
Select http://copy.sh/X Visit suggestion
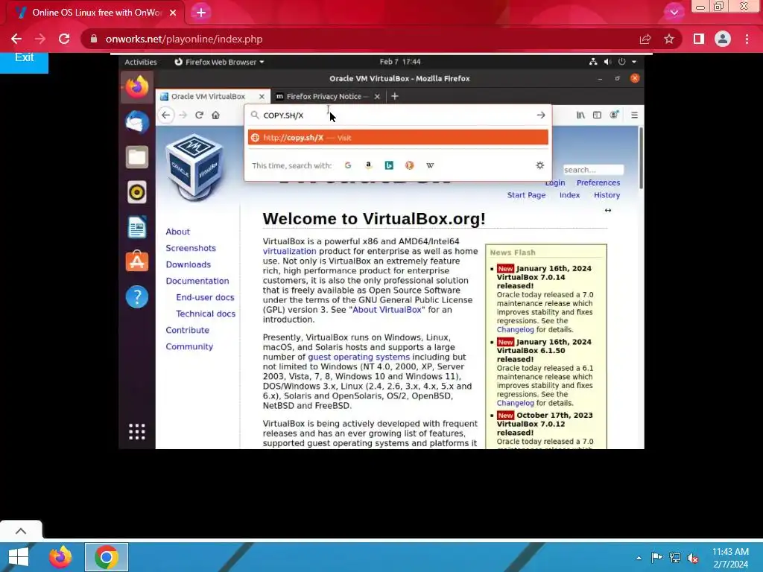click(398, 138)
